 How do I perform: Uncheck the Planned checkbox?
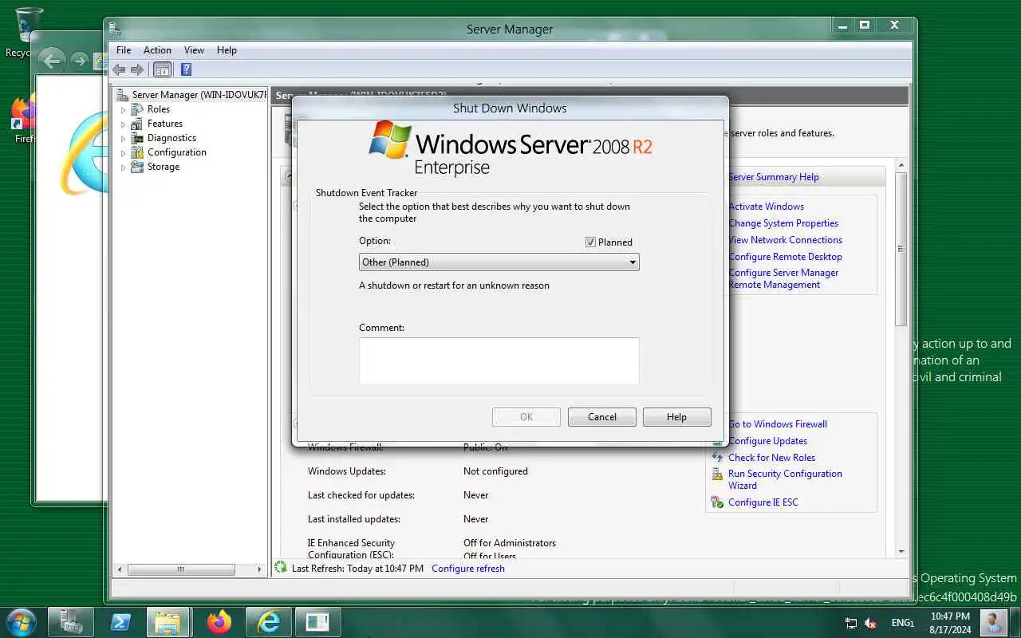[x=590, y=242]
